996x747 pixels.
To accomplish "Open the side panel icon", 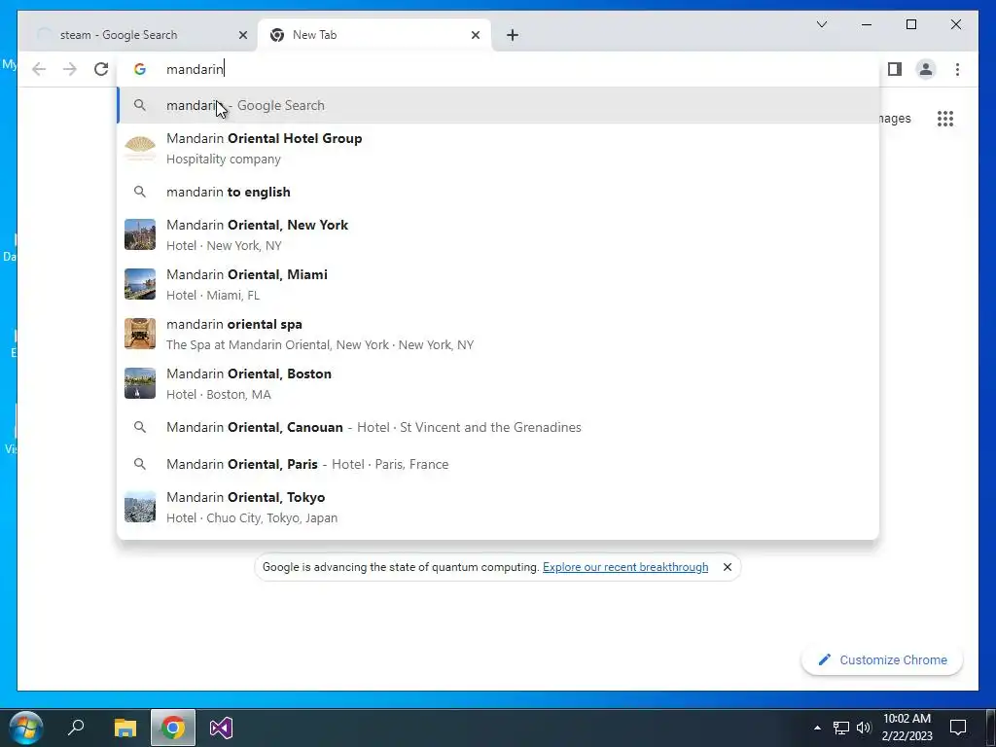I will (895, 69).
